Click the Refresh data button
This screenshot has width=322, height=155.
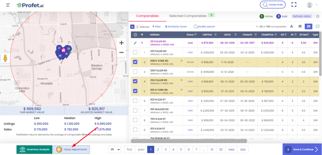pos(302,16)
